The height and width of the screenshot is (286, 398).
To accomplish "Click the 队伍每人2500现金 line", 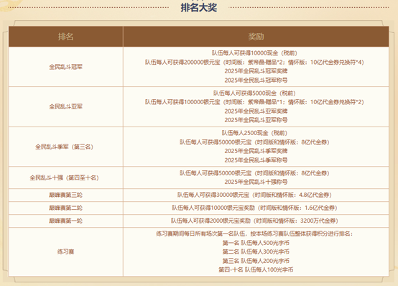I will point(254,133).
